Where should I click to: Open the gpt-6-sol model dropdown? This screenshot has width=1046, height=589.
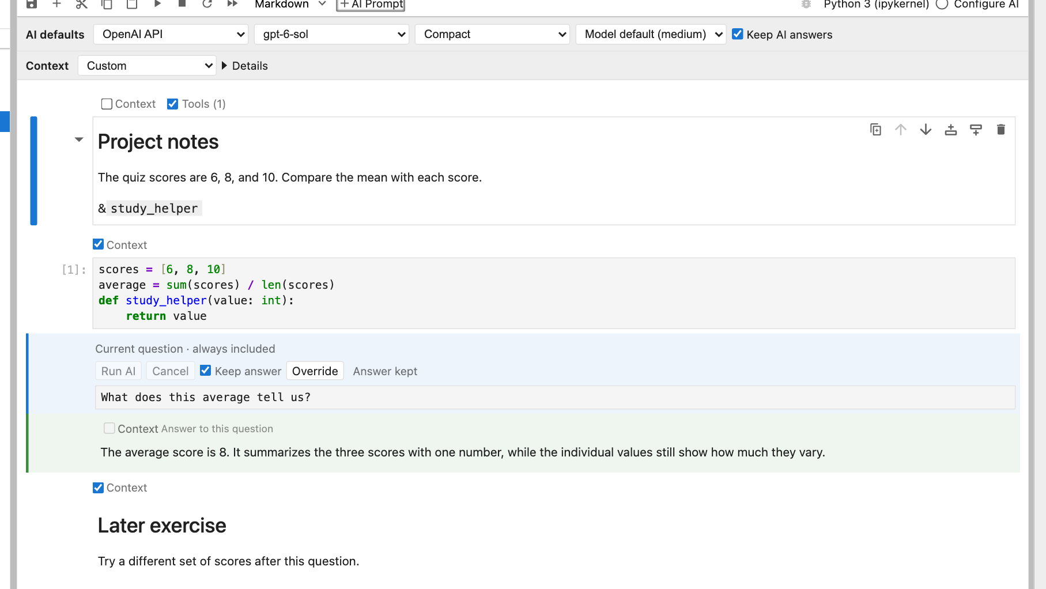(x=332, y=35)
